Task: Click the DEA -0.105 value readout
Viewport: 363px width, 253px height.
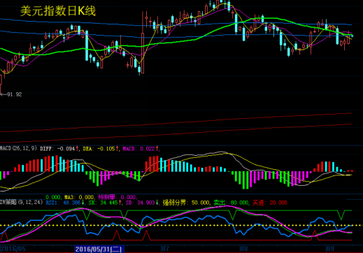Action: click(x=101, y=149)
